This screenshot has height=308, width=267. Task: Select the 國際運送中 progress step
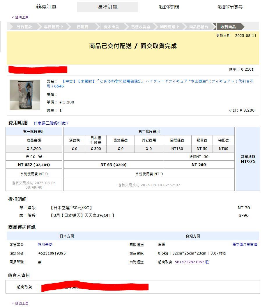click(x=169, y=27)
